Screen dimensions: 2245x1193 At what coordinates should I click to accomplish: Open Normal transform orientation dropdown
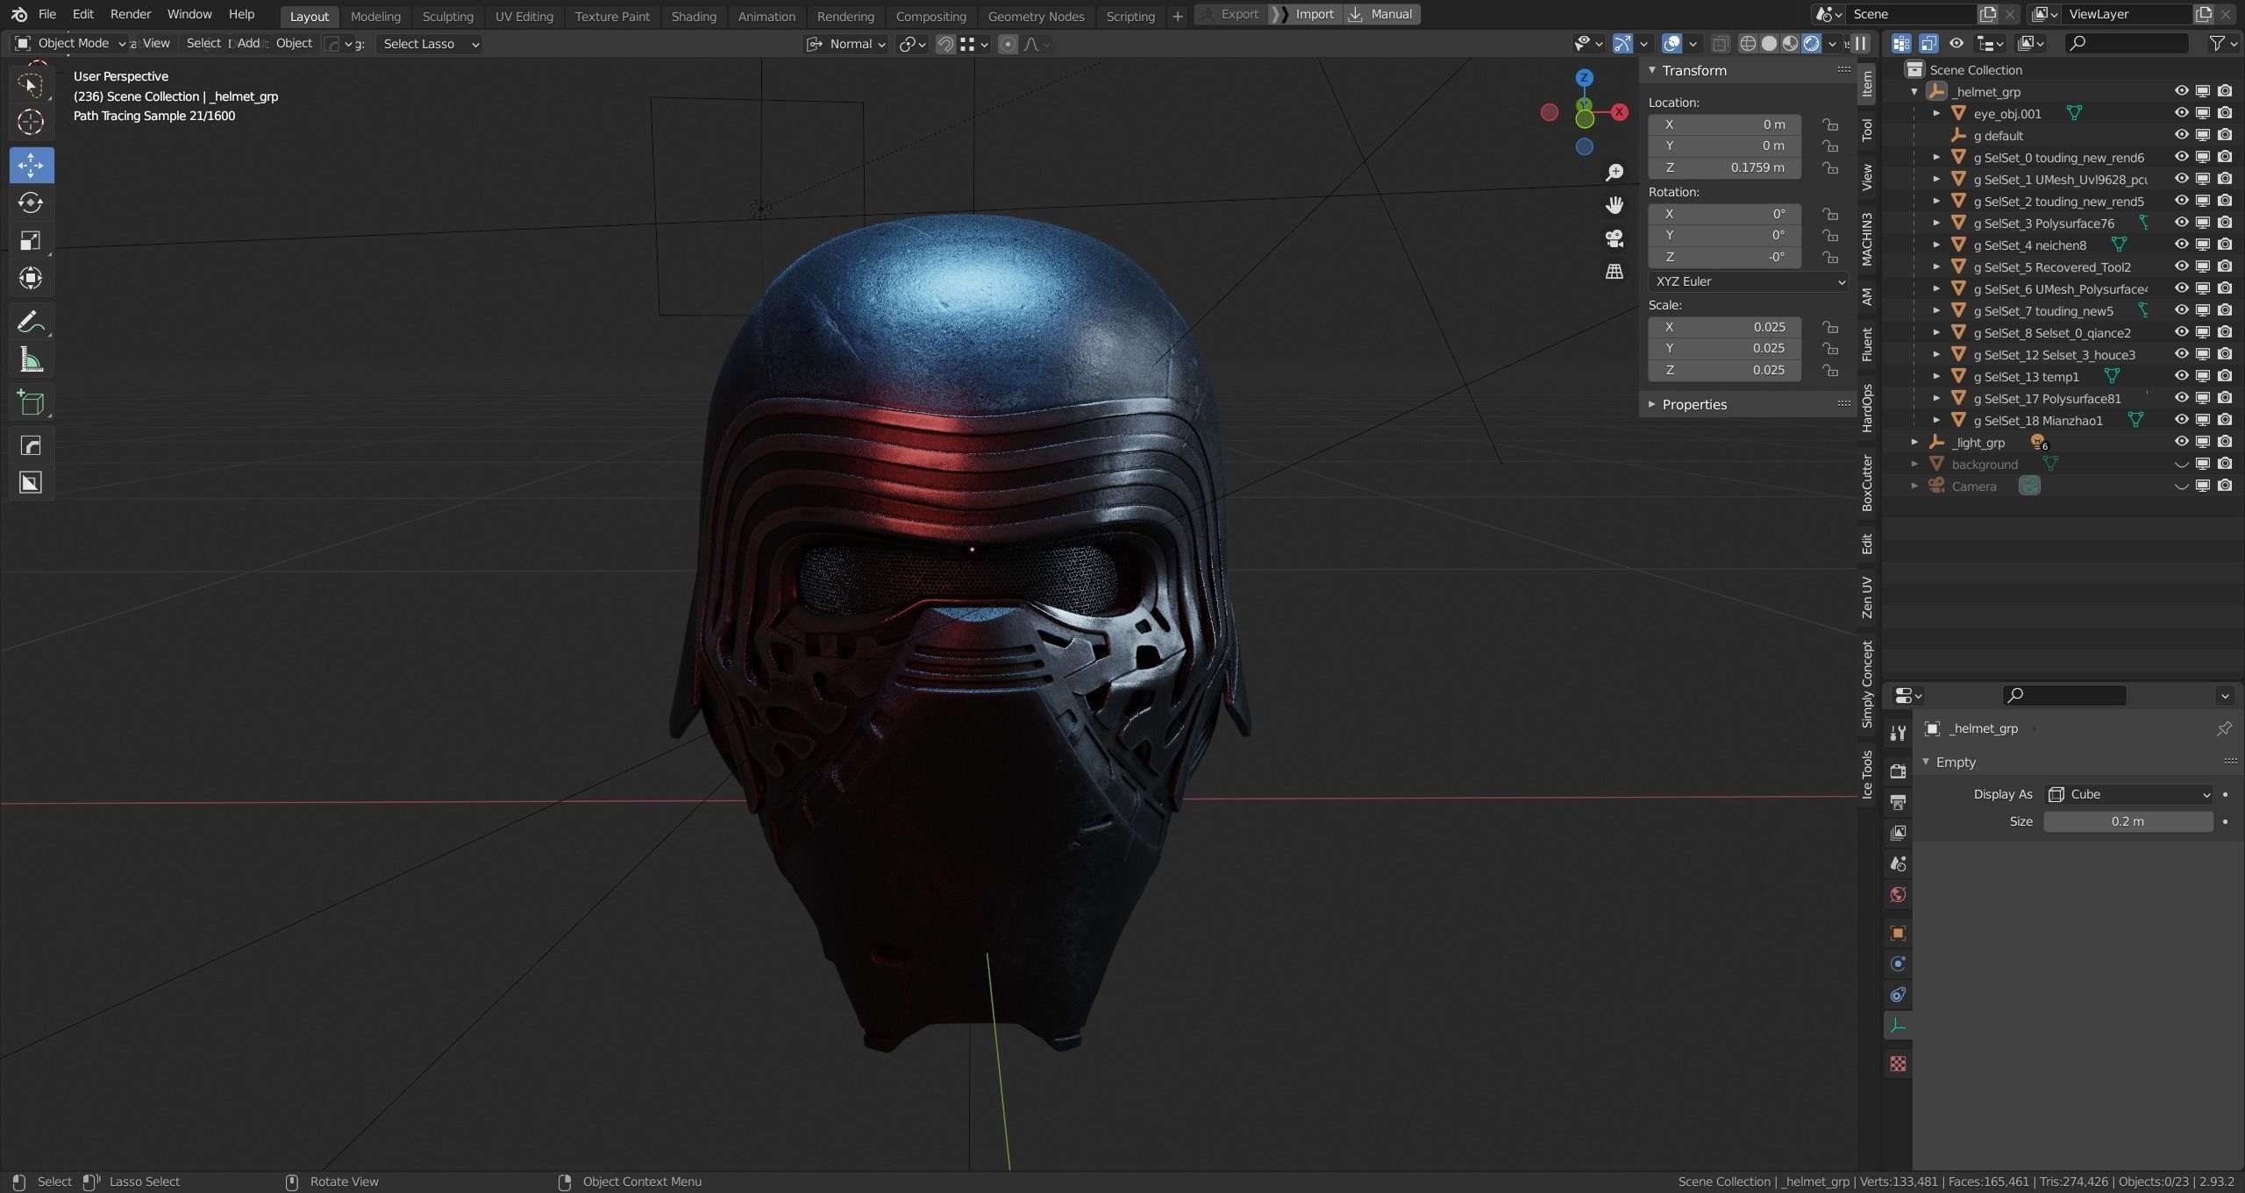[x=846, y=44]
